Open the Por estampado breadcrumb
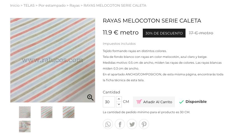The width and height of the screenshot is (228, 136). coord(52,6)
